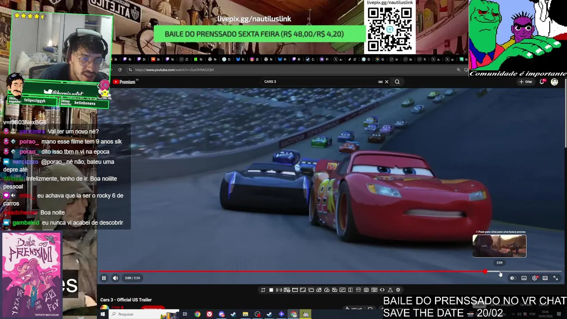Viewport: 567px width, 319px height.
Task: Click the camera screenshot icon in extension toolbar
Action: tap(366, 290)
